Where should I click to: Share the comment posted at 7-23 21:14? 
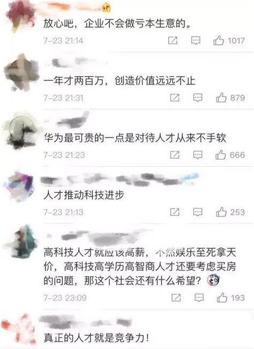[x=173, y=41]
